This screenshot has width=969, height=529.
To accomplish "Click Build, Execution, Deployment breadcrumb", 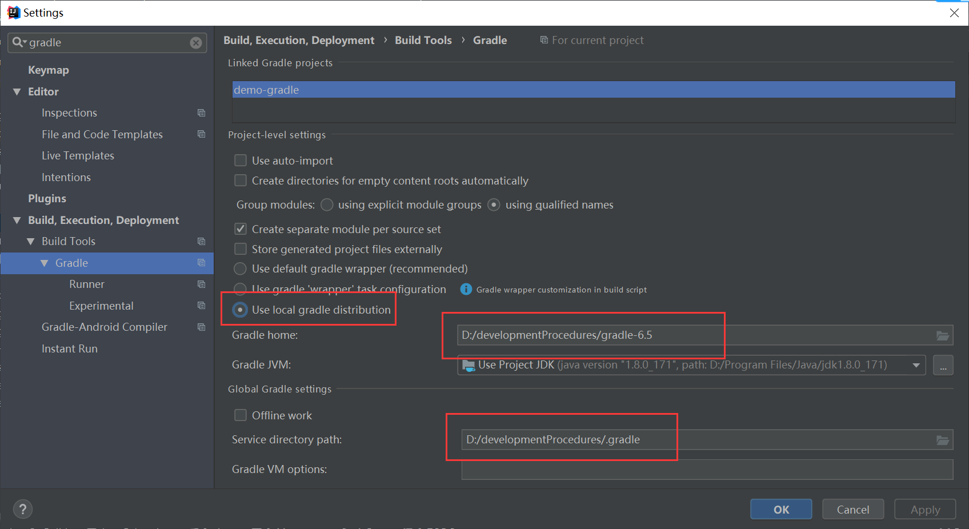I will [x=299, y=40].
